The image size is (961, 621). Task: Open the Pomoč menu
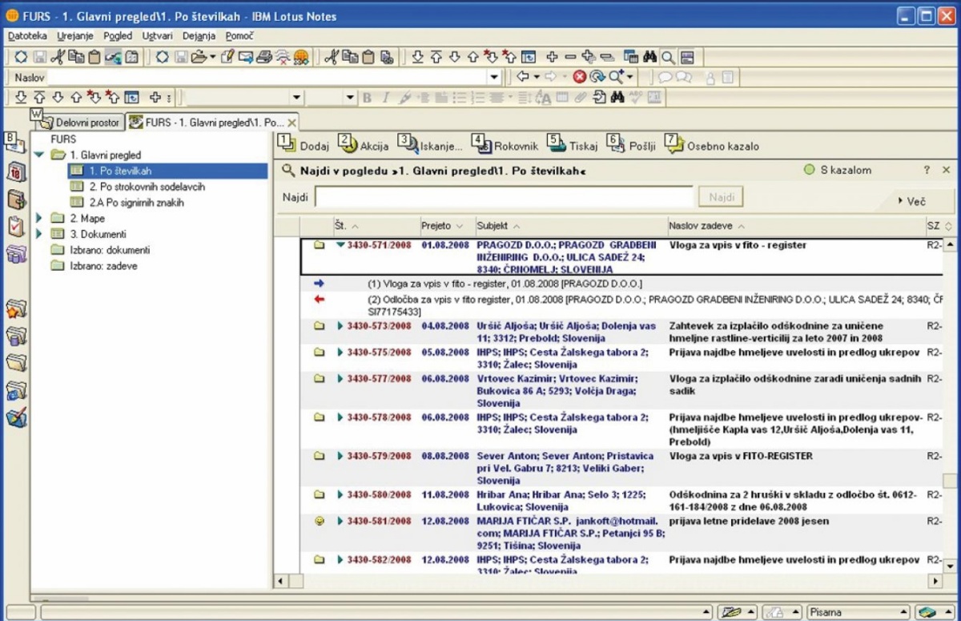pos(239,36)
